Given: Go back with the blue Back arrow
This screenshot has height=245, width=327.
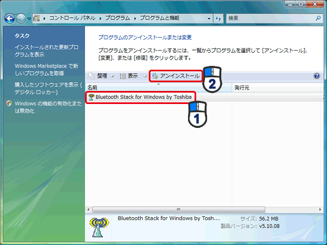Looking at the screenshot, I should (x=10, y=19).
